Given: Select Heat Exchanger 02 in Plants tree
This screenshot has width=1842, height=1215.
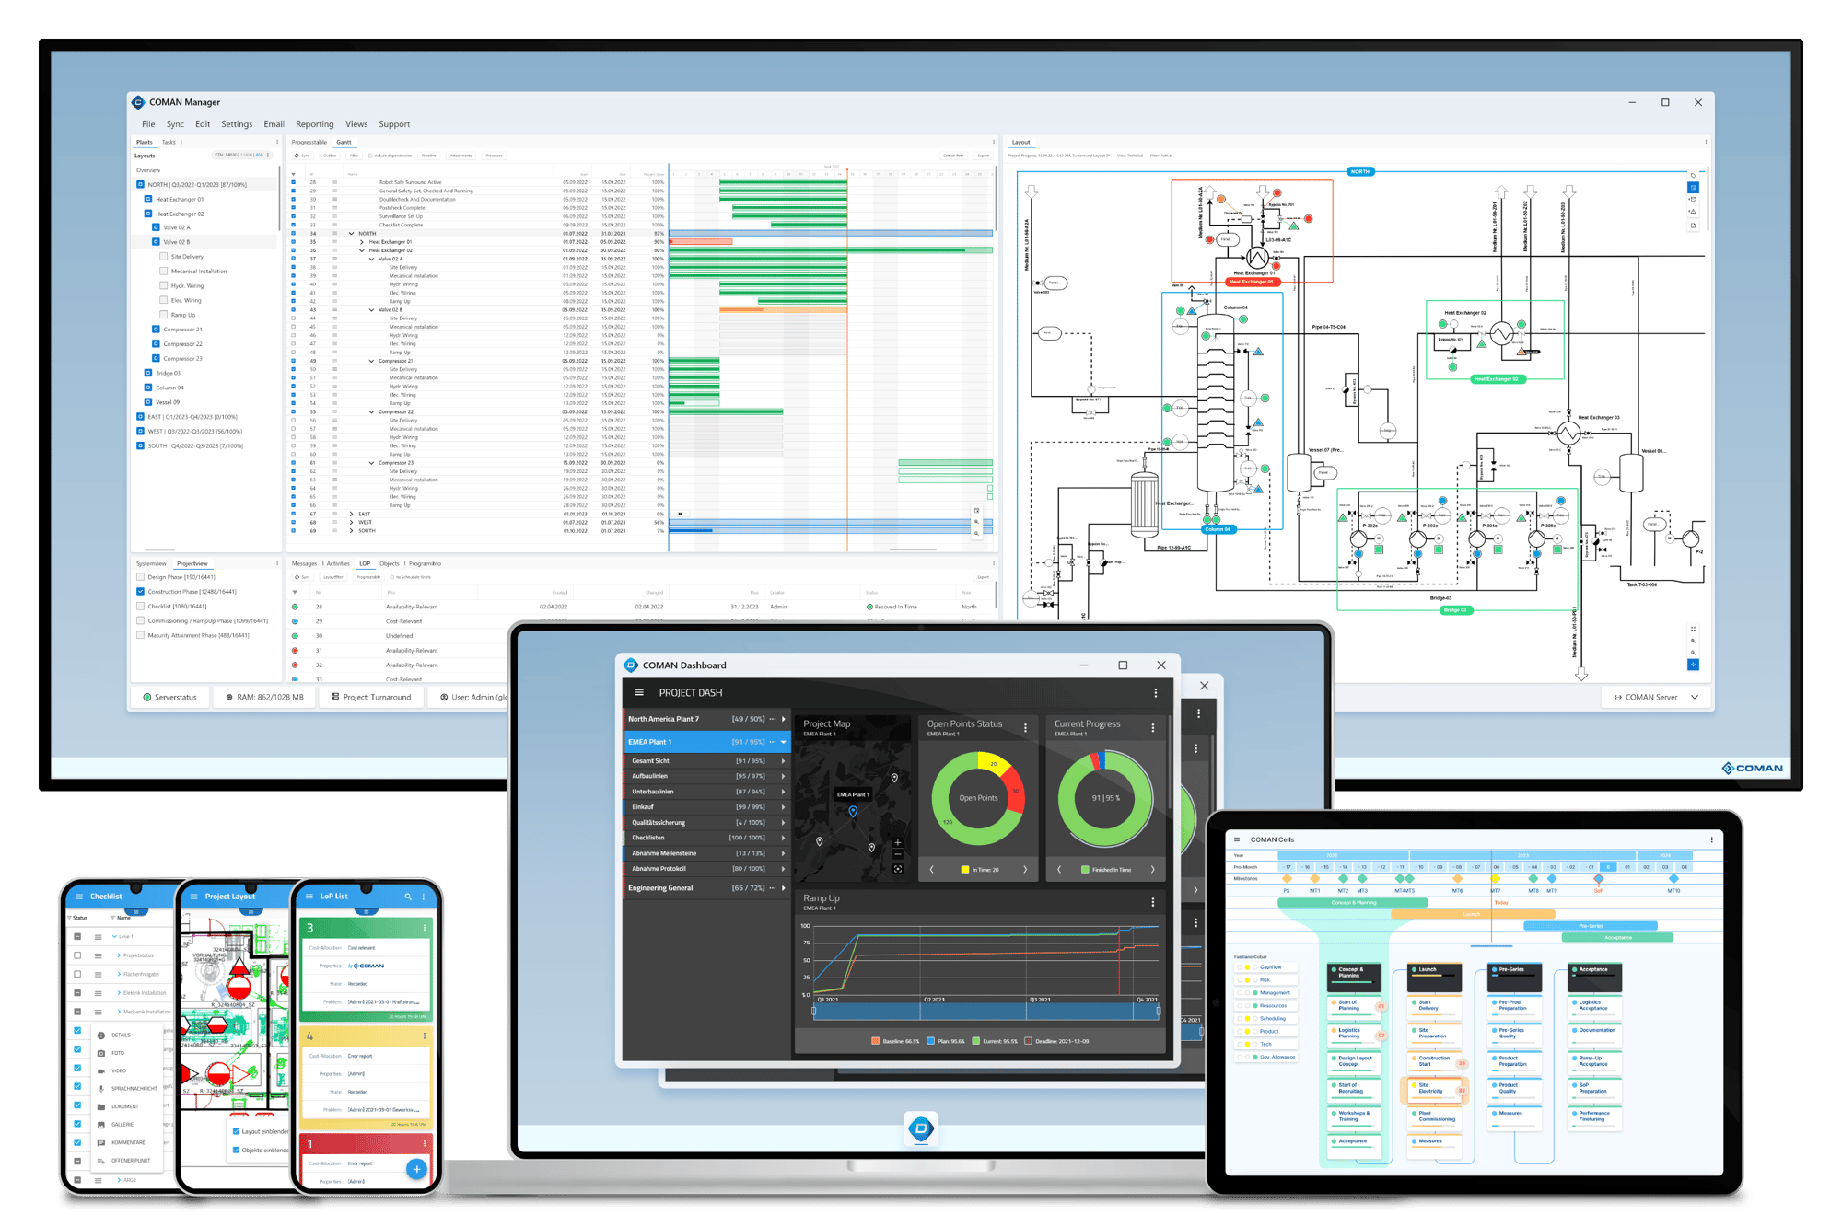Looking at the screenshot, I should 180,214.
